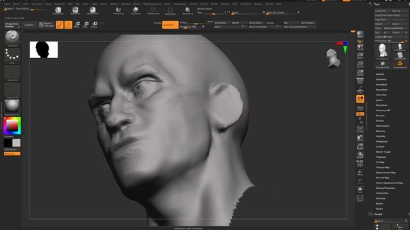Select the ClipCurve brush icon
Viewport: 410px width, 230px height.
coord(136,10)
